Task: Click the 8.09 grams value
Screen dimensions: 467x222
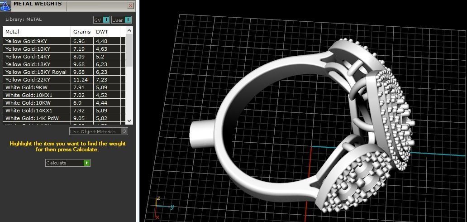Action: pos(79,56)
